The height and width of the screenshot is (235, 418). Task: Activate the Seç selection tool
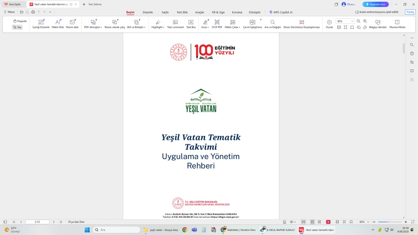click(17, 27)
